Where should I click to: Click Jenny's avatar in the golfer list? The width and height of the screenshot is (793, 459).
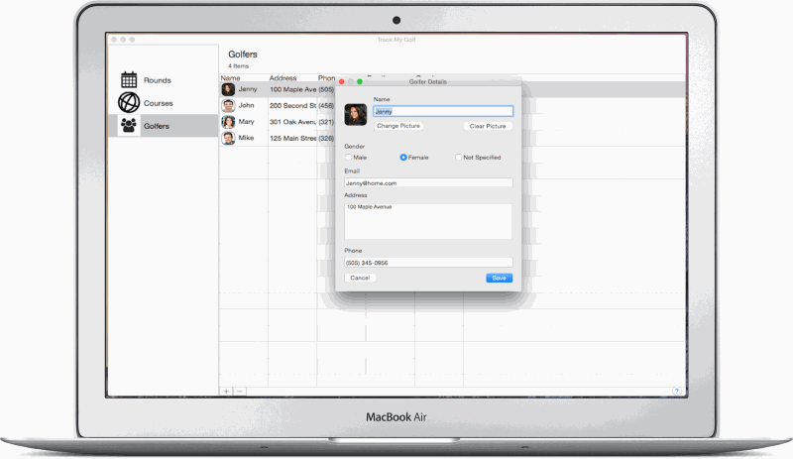228,89
